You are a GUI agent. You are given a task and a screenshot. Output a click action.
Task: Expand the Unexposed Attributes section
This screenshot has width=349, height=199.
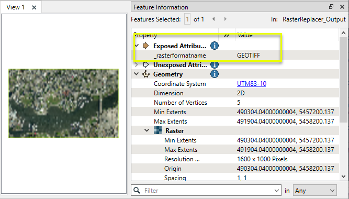click(x=137, y=65)
